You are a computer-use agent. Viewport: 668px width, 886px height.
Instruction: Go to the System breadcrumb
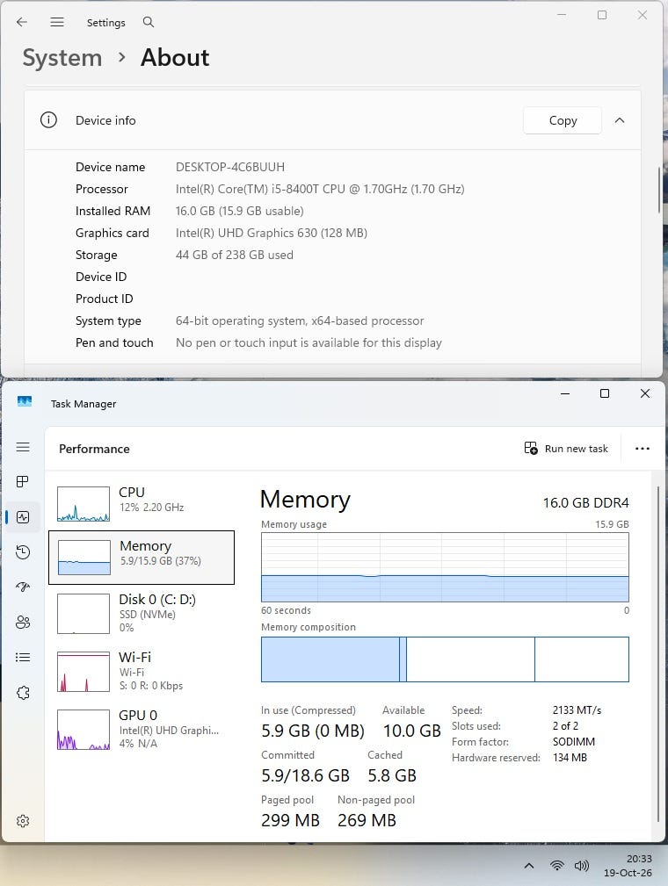pyautogui.click(x=62, y=58)
